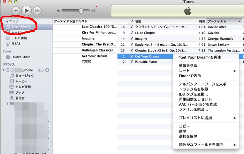Toggle the checkbox column header
Image resolution: width=244 pixels, height=154 pixels.
[132, 21]
